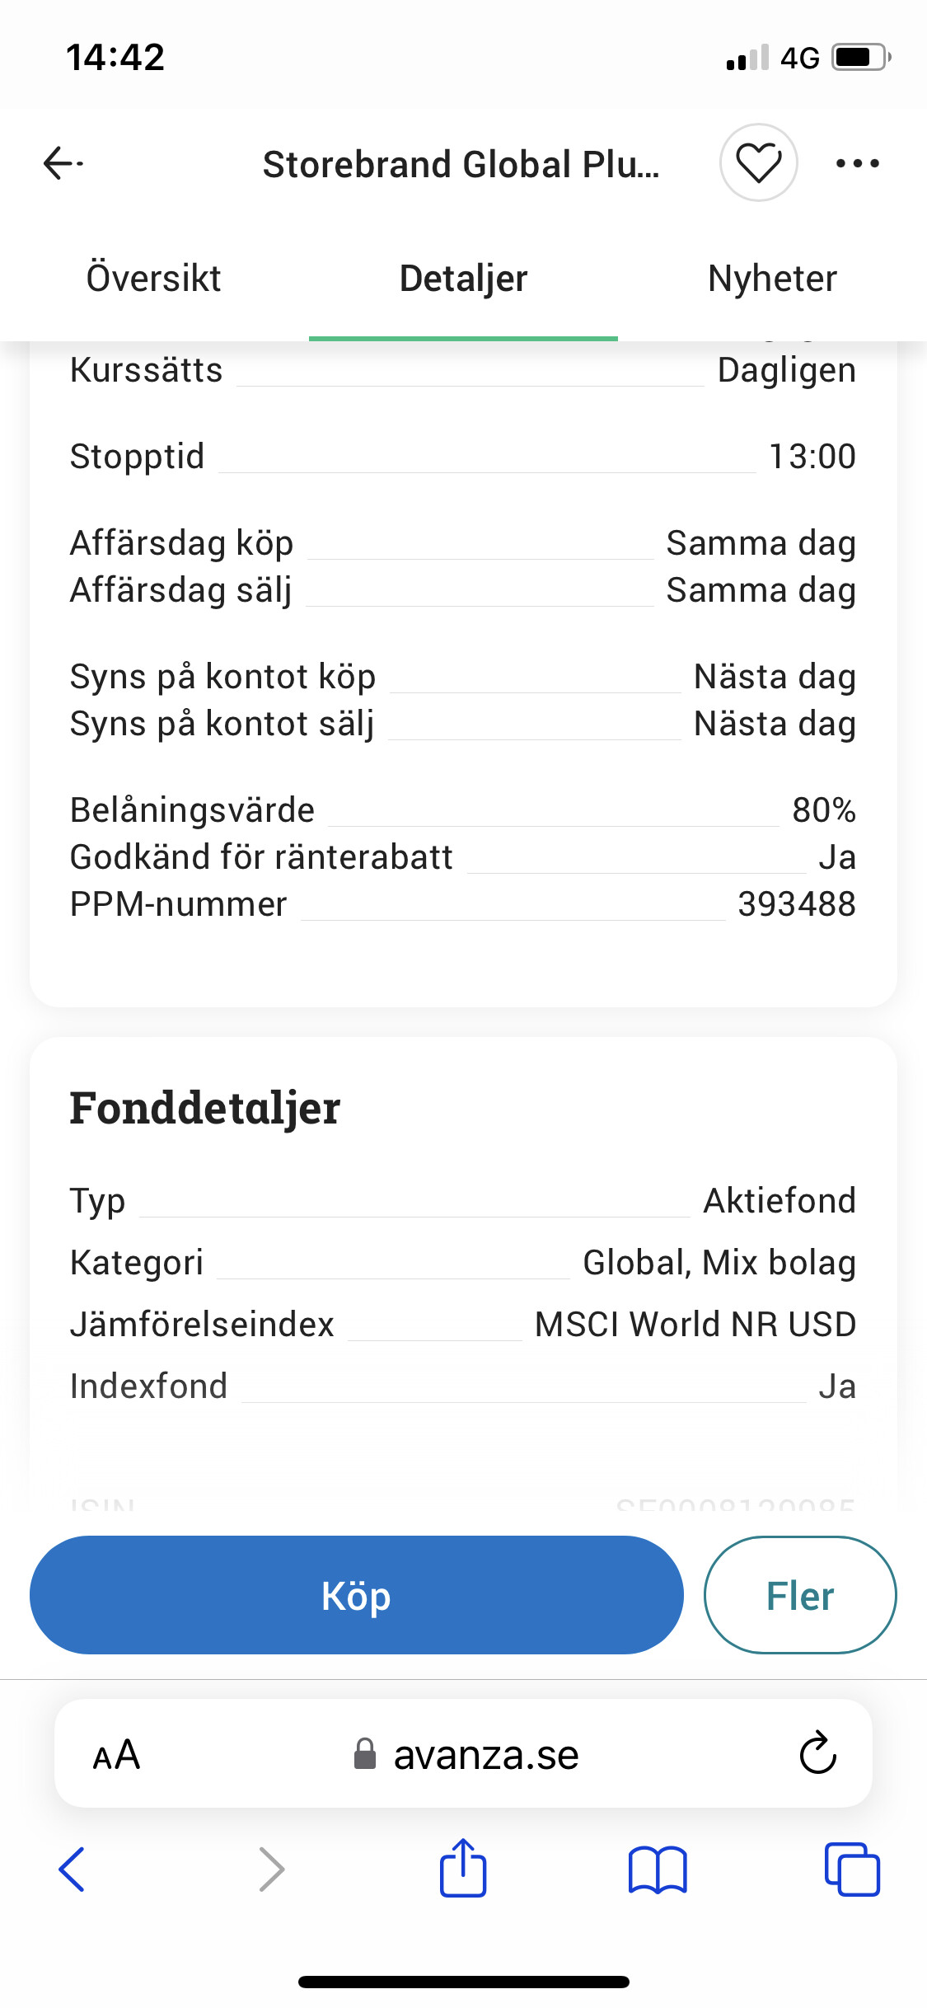Open Safari bookmarks book icon
927x2008 pixels.
[x=657, y=1869]
